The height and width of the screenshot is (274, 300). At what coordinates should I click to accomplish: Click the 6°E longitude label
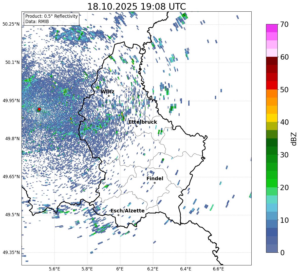120,269
